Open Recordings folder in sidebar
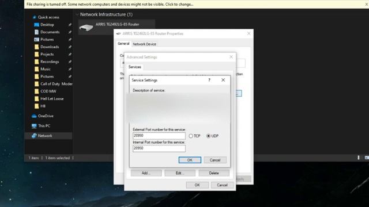Viewport: 369px width, 207px height. tap(50, 62)
